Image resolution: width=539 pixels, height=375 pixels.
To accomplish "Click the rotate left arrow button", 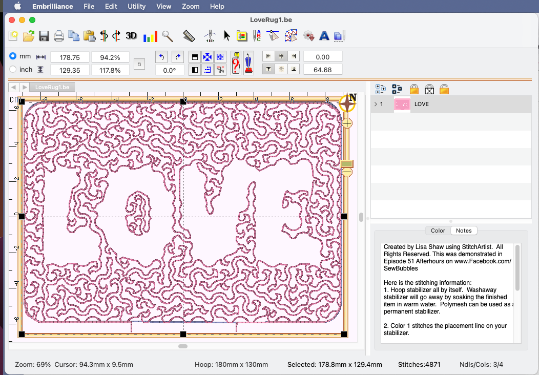I will click(x=162, y=57).
